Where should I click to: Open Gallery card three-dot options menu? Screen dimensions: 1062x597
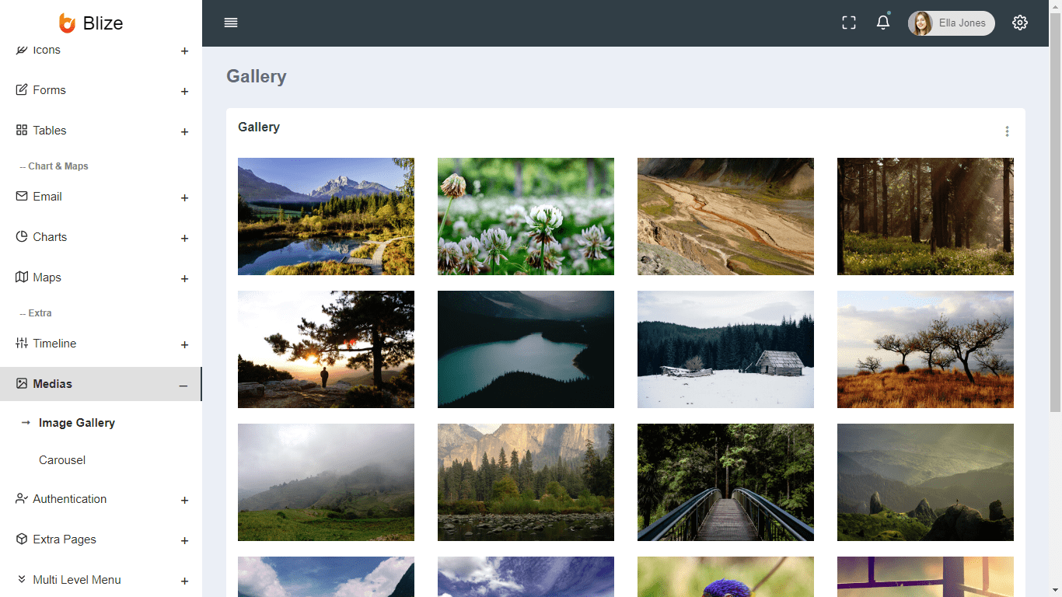click(1007, 131)
